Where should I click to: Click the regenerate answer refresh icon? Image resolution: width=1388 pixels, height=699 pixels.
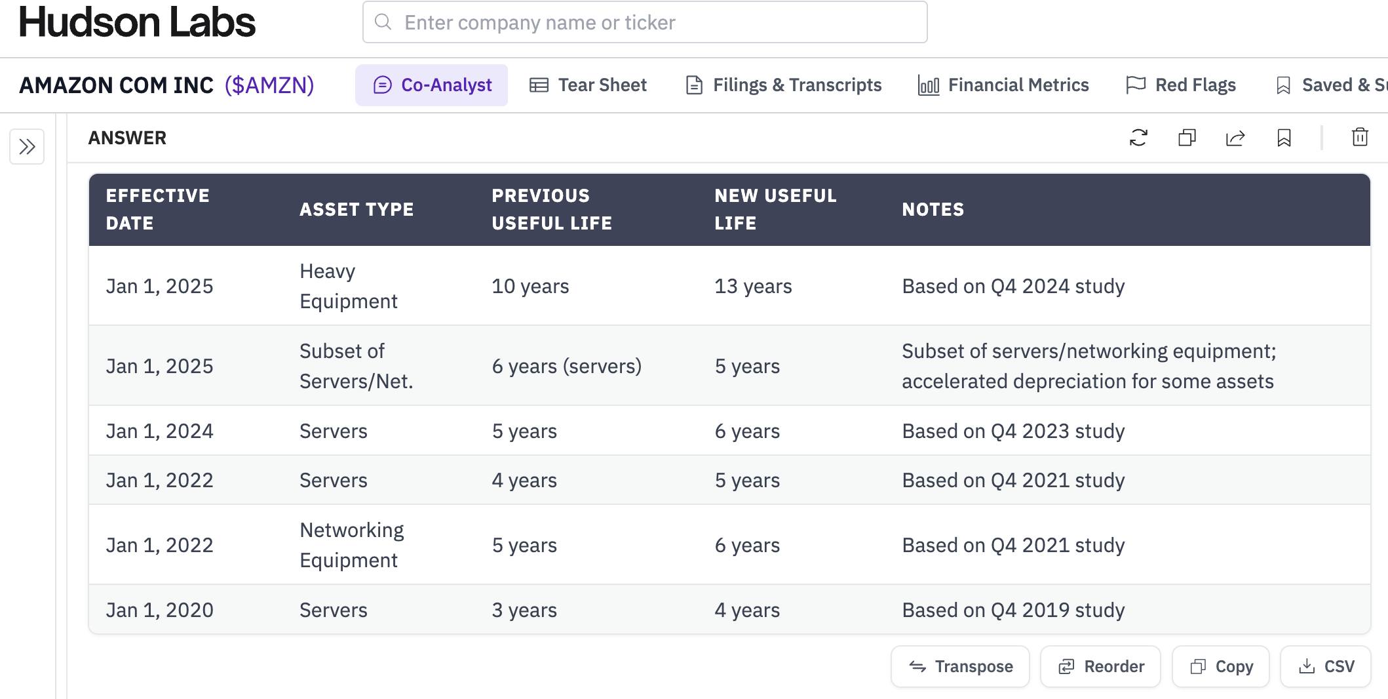(x=1138, y=138)
